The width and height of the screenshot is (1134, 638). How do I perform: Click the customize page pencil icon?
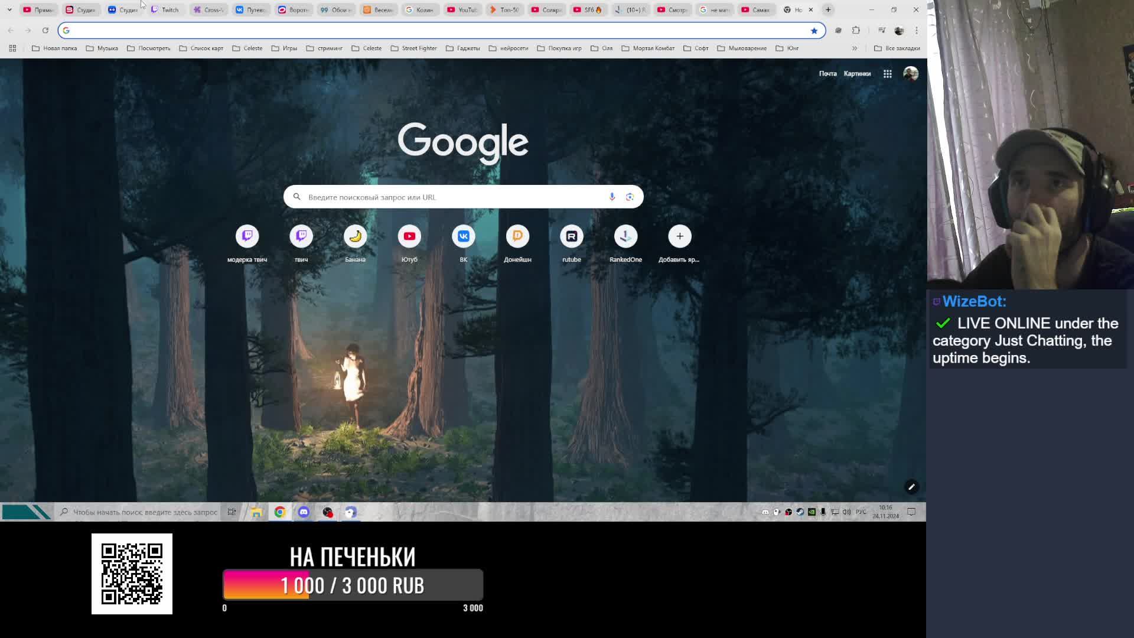click(911, 487)
